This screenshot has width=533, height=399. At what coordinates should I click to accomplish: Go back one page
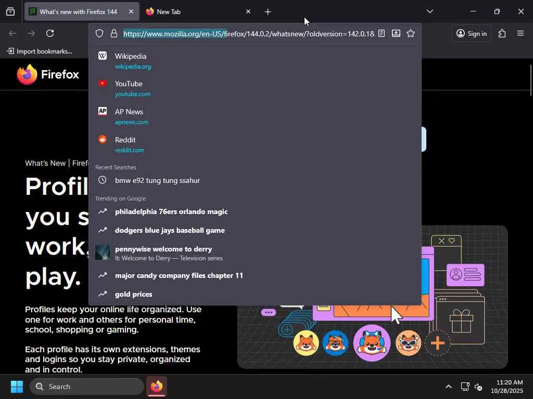click(12, 33)
